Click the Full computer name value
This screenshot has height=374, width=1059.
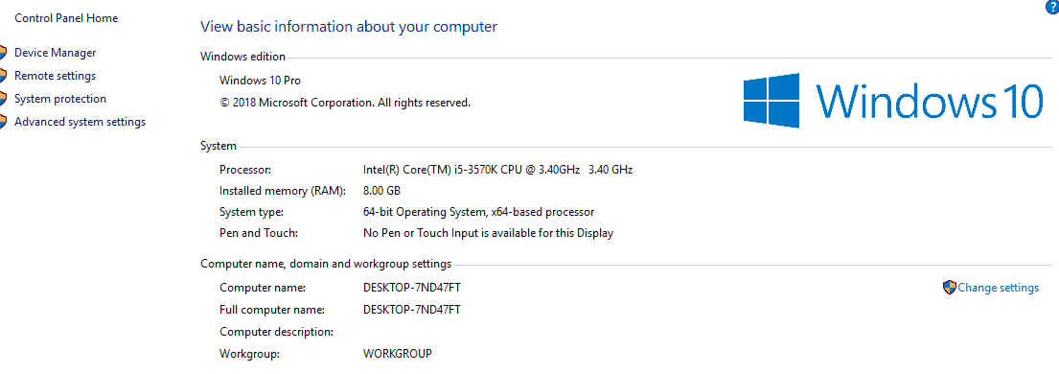pyautogui.click(x=412, y=310)
